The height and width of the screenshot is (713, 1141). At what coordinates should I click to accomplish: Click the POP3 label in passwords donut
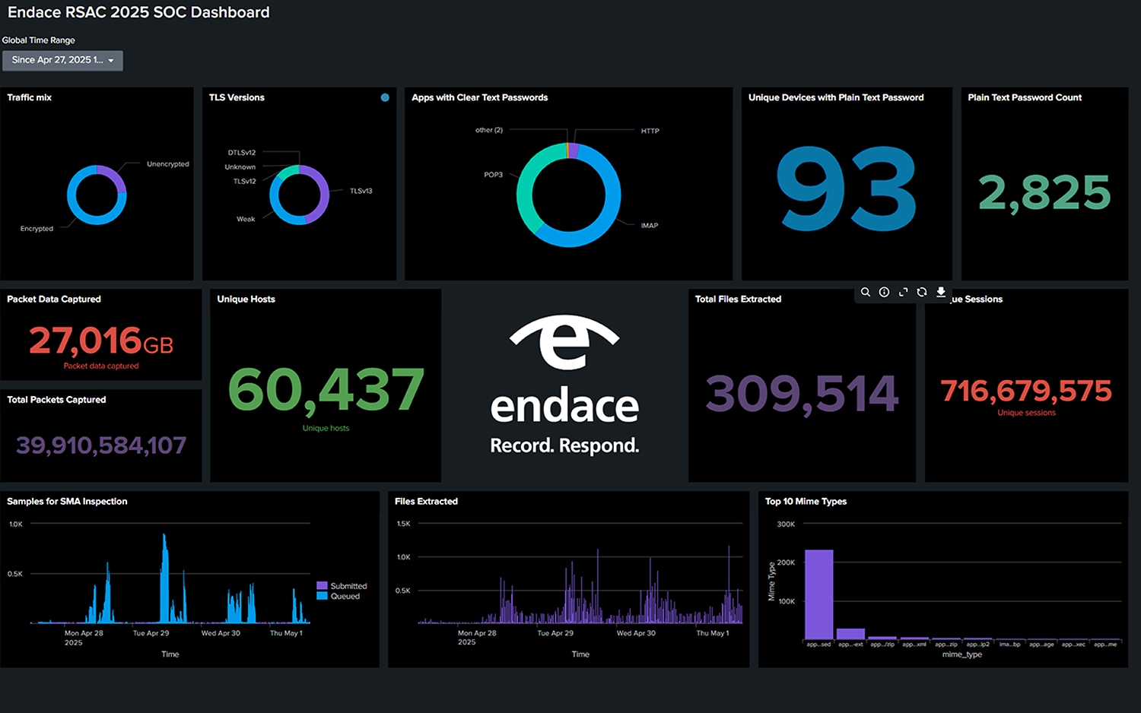[494, 175]
